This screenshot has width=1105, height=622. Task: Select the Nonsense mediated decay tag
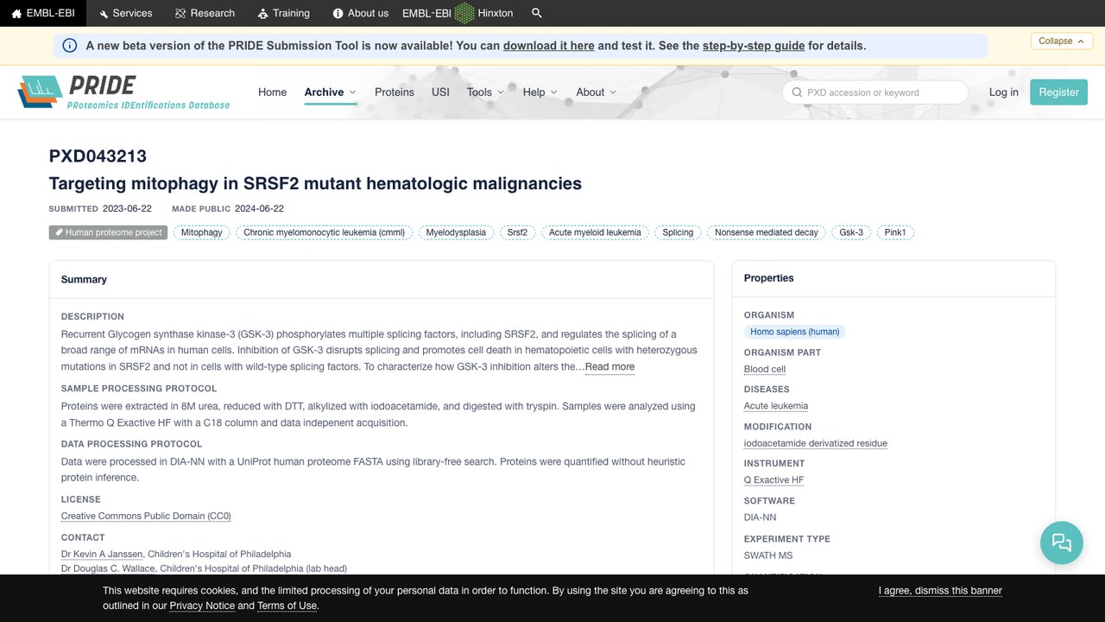pos(767,232)
